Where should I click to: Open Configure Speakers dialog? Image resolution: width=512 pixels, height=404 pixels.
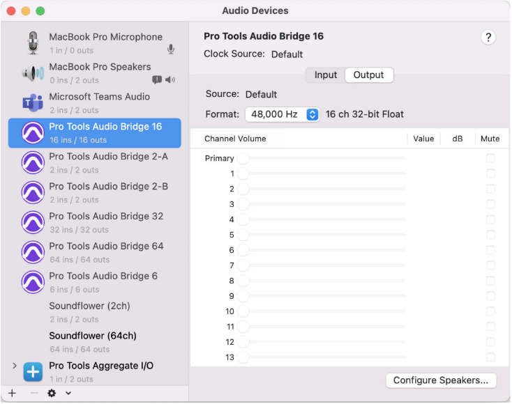[441, 380]
